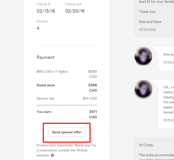Image resolution: width=174 pixels, height=160 pixels.
Task: Click the 17/11/2015 message timestamp
Action: [x=147, y=30]
